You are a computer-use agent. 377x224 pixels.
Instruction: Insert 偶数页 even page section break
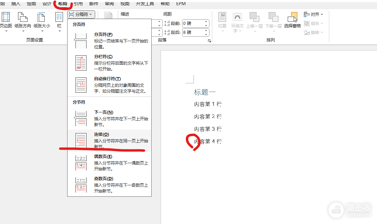(x=109, y=162)
